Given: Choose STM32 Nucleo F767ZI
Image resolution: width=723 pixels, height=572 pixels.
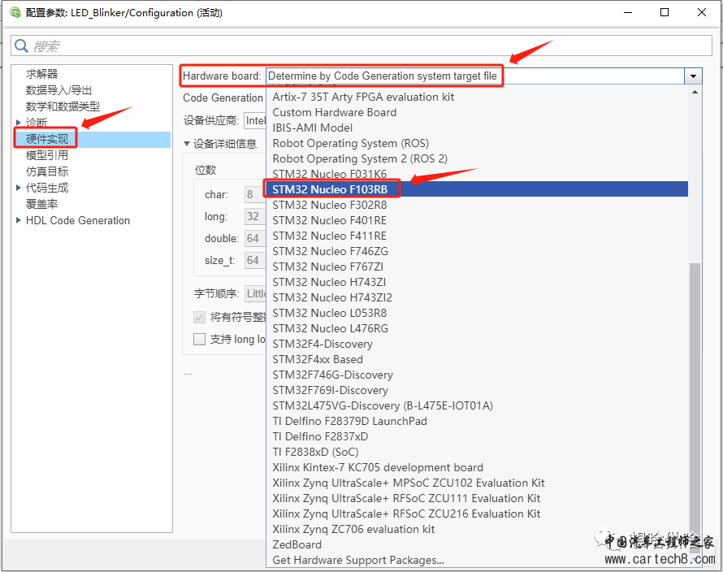Looking at the screenshot, I should tap(477, 266).
